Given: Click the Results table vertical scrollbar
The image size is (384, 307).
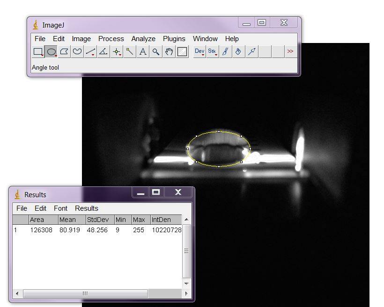Looking at the screenshot, I should coord(186,251).
